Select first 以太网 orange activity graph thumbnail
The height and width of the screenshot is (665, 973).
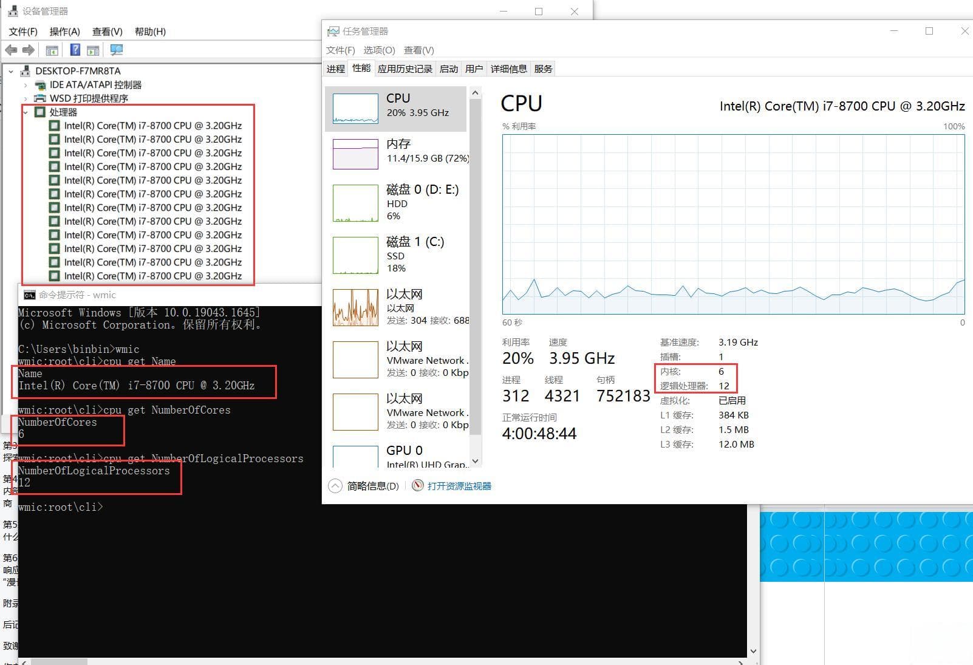[x=355, y=308]
